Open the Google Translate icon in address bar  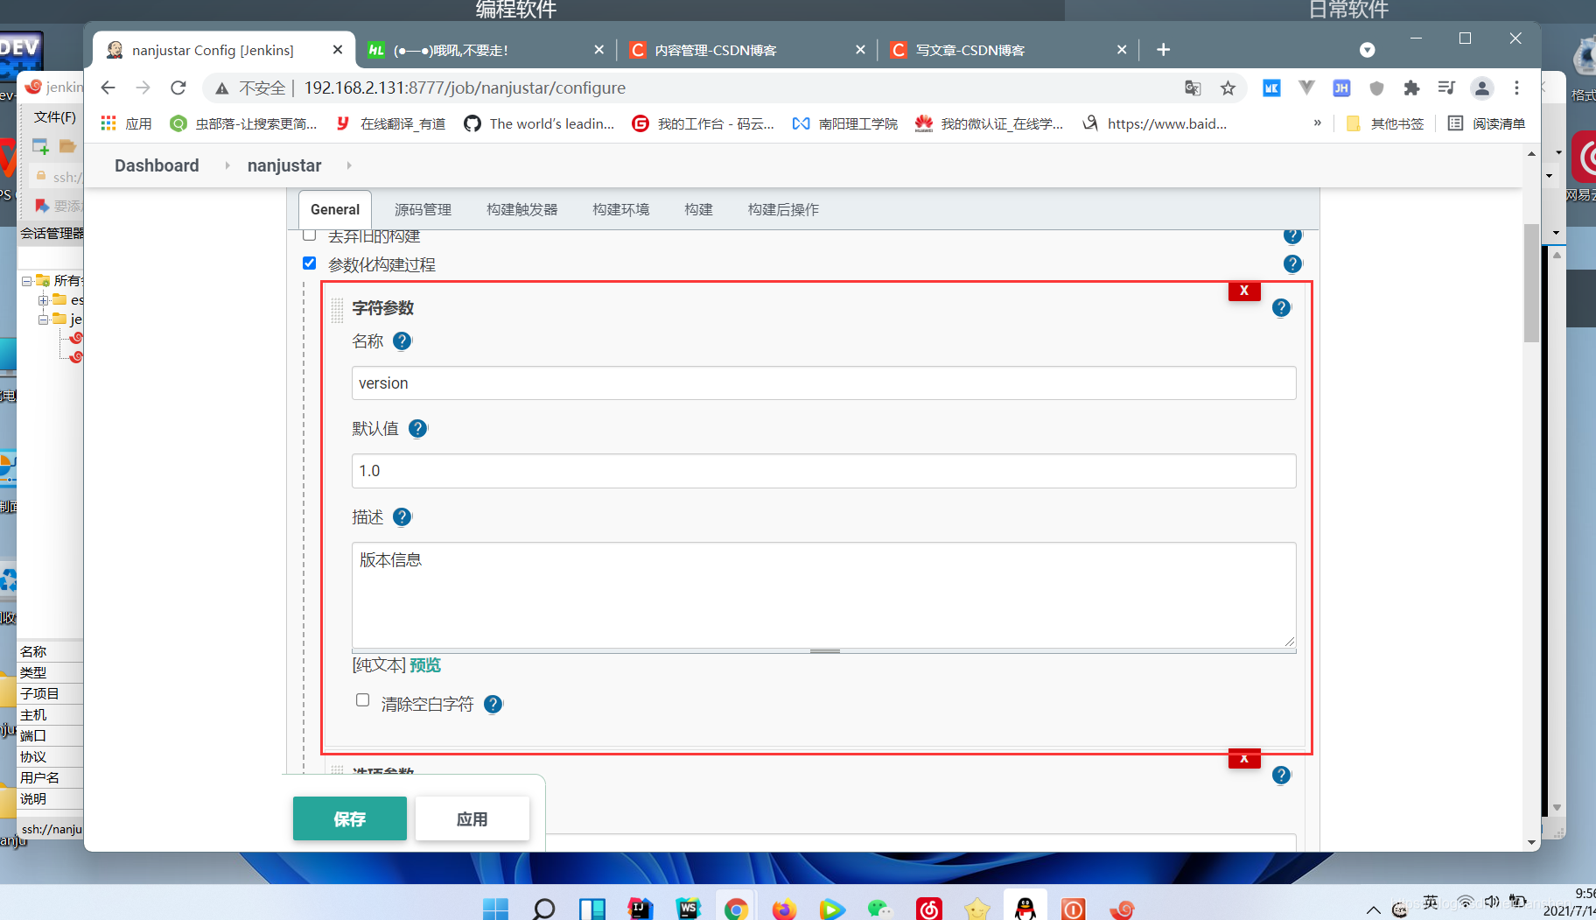click(x=1193, y=88)
